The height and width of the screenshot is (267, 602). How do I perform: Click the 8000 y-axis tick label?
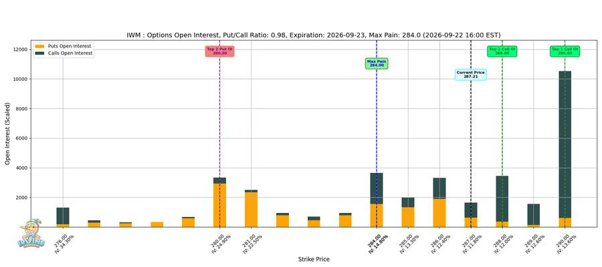[x=22, y=109]
